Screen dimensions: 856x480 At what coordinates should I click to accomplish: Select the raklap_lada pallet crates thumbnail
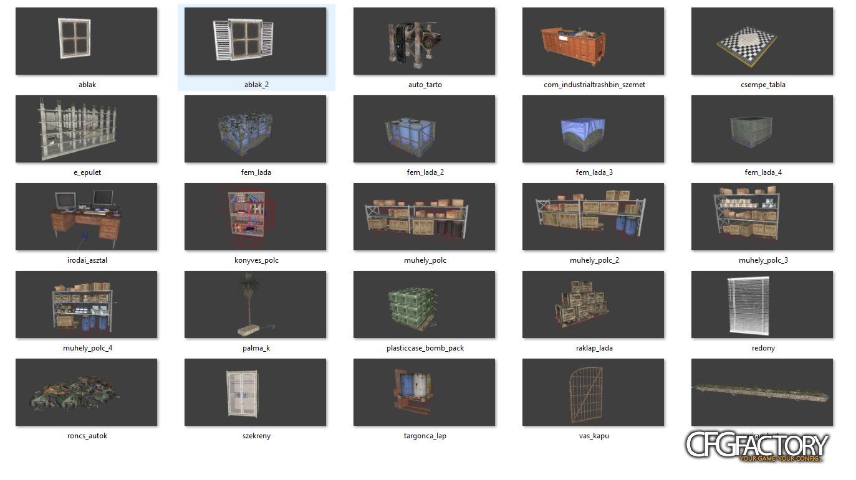coord(594,304)
